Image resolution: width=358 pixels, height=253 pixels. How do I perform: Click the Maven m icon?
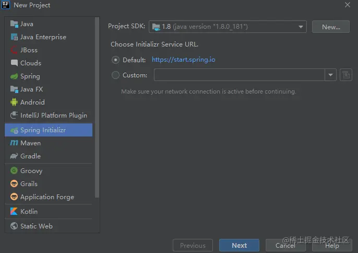(x=14, y=143)
